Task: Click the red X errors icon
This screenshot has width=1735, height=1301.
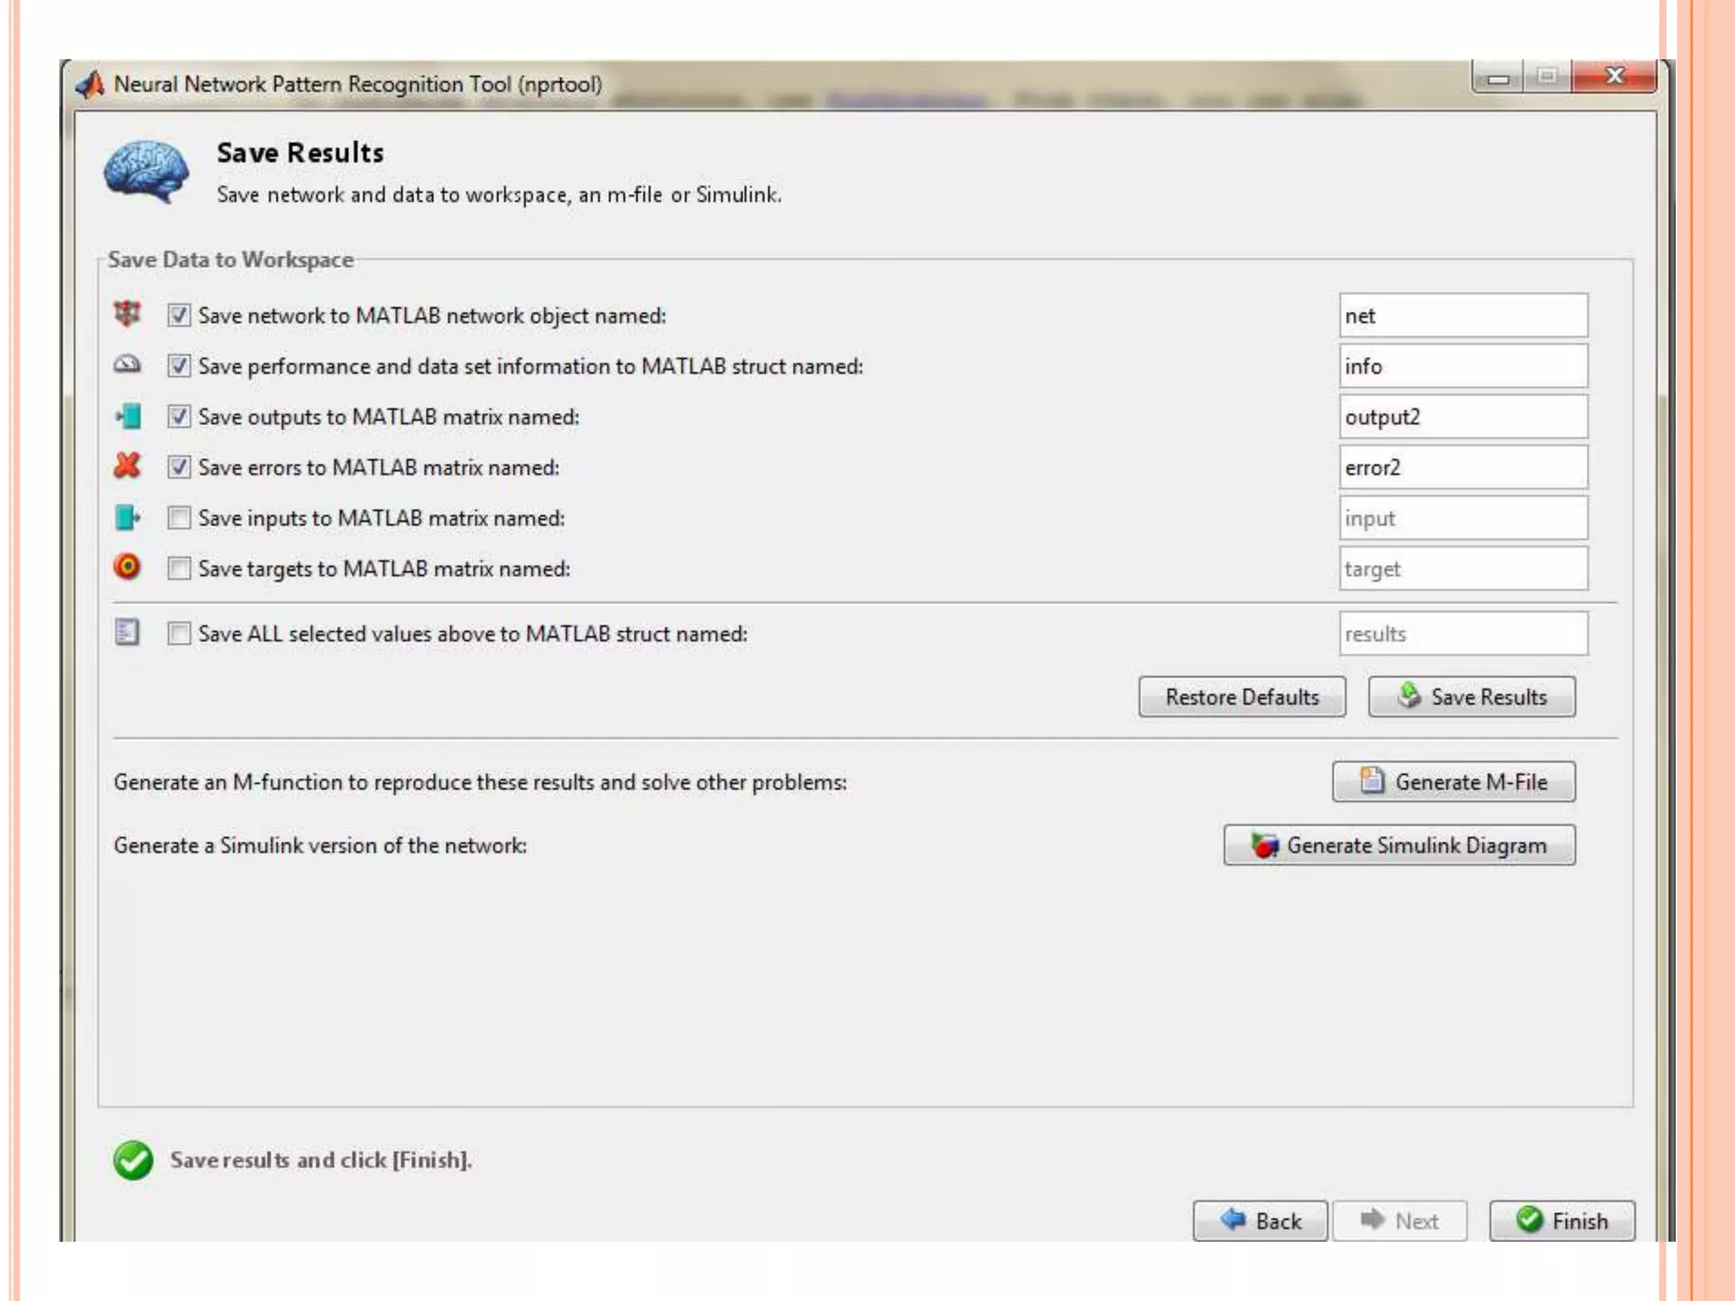Action: coord(127,466)
